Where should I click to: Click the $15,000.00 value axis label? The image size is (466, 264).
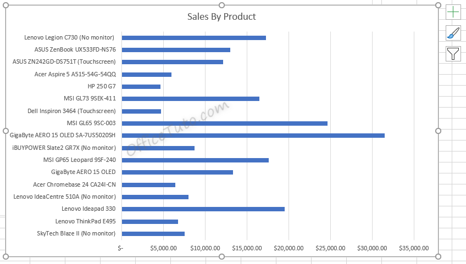(247, 248)
